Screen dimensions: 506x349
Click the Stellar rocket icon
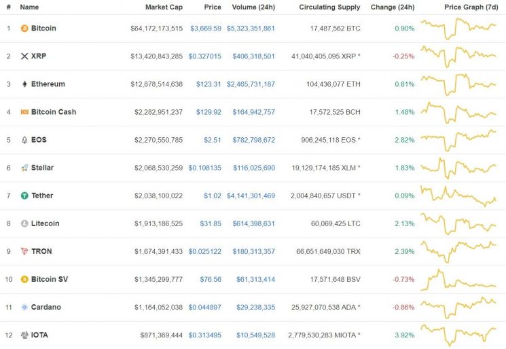[x=24, y=168]
